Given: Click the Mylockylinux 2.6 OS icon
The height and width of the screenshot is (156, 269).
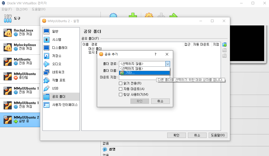Looking at the screenshot, I should [8, 47].
